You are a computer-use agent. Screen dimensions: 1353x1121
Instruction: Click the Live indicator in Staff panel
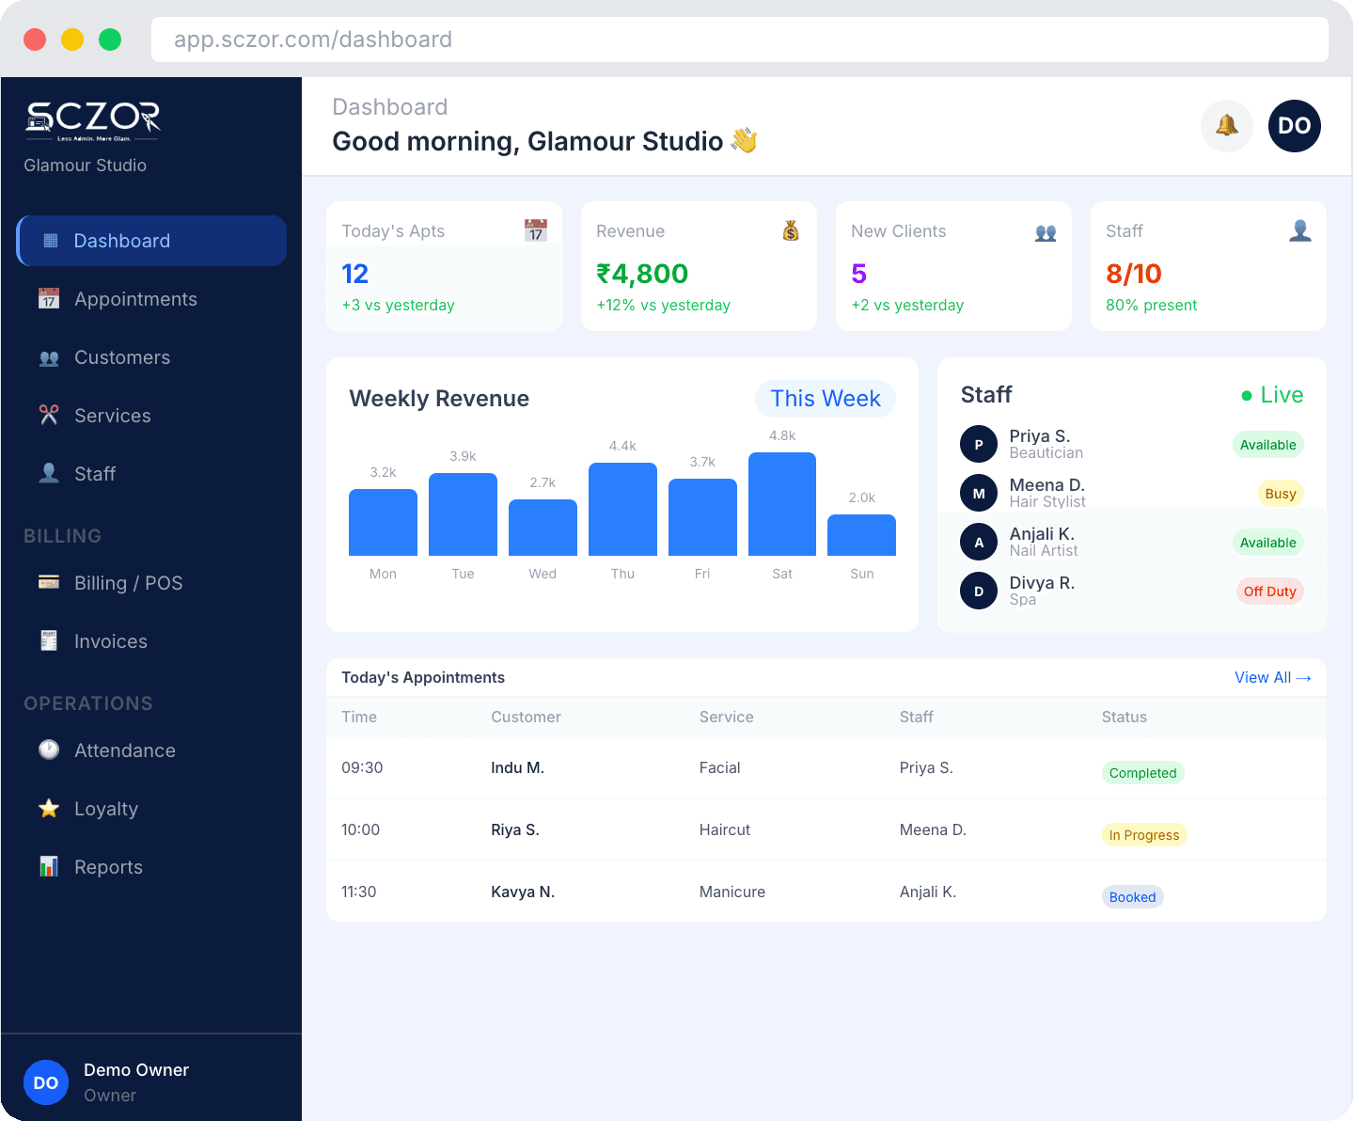[x=1272, y=395]
